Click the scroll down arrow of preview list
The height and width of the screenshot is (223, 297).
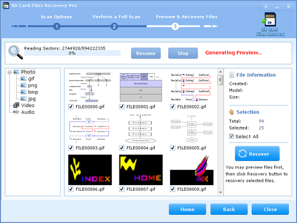[x=220, y=192]
